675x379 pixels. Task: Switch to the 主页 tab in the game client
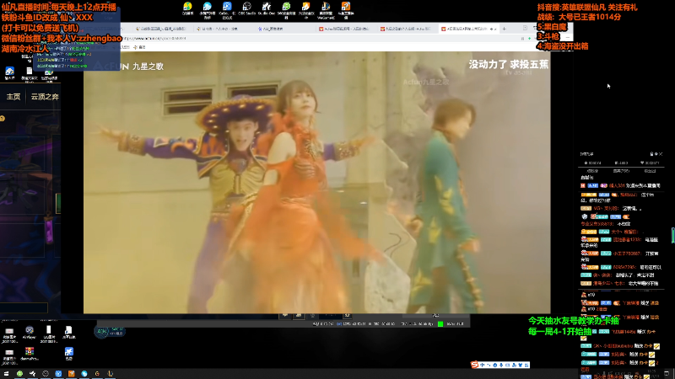click(x=13, y=97)
